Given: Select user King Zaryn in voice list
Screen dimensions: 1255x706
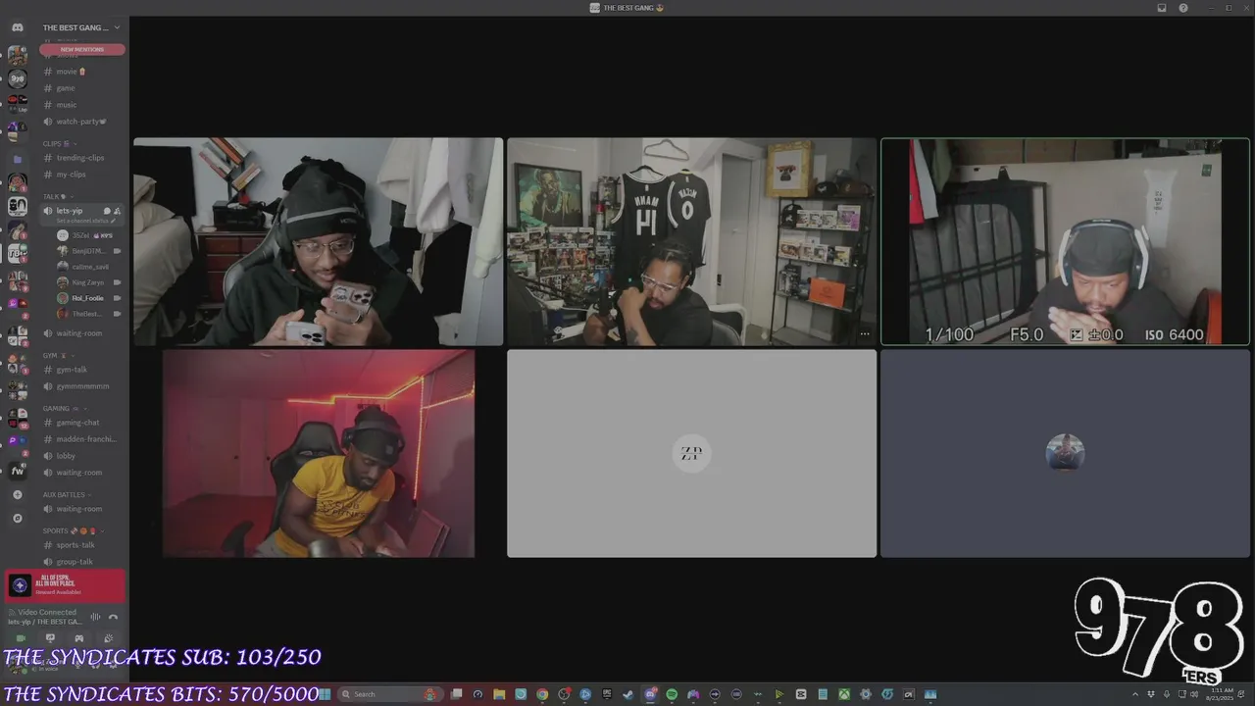Looking at the screenshot, I should pos(89,282).
